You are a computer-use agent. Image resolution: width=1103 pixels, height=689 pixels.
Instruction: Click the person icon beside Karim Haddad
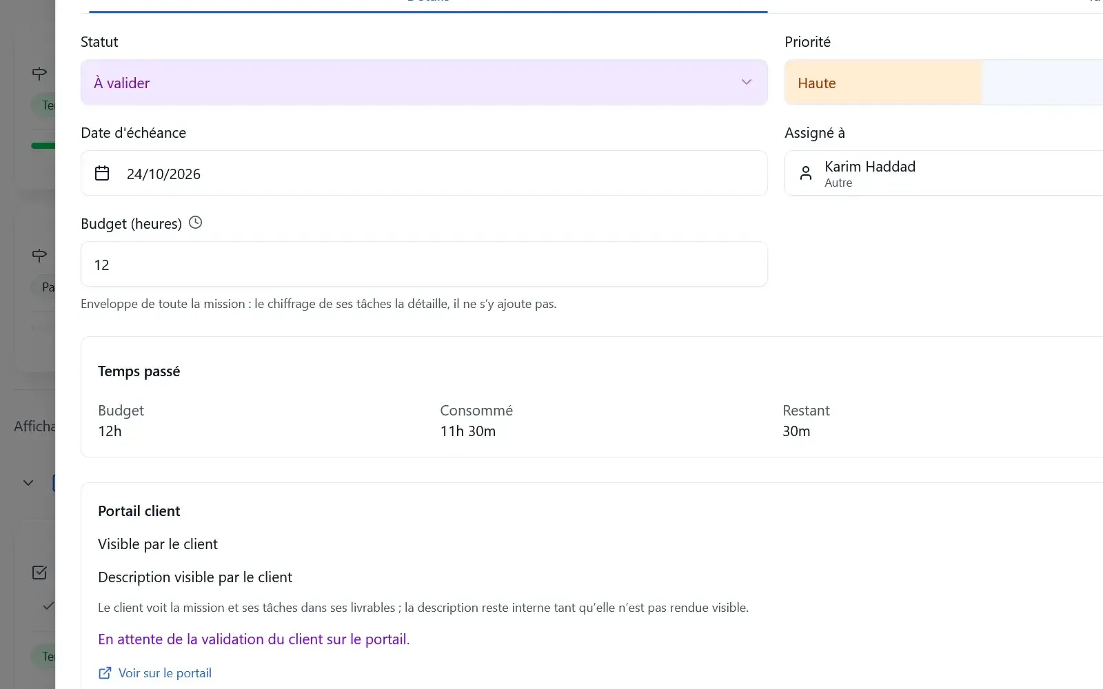[806, 173]
